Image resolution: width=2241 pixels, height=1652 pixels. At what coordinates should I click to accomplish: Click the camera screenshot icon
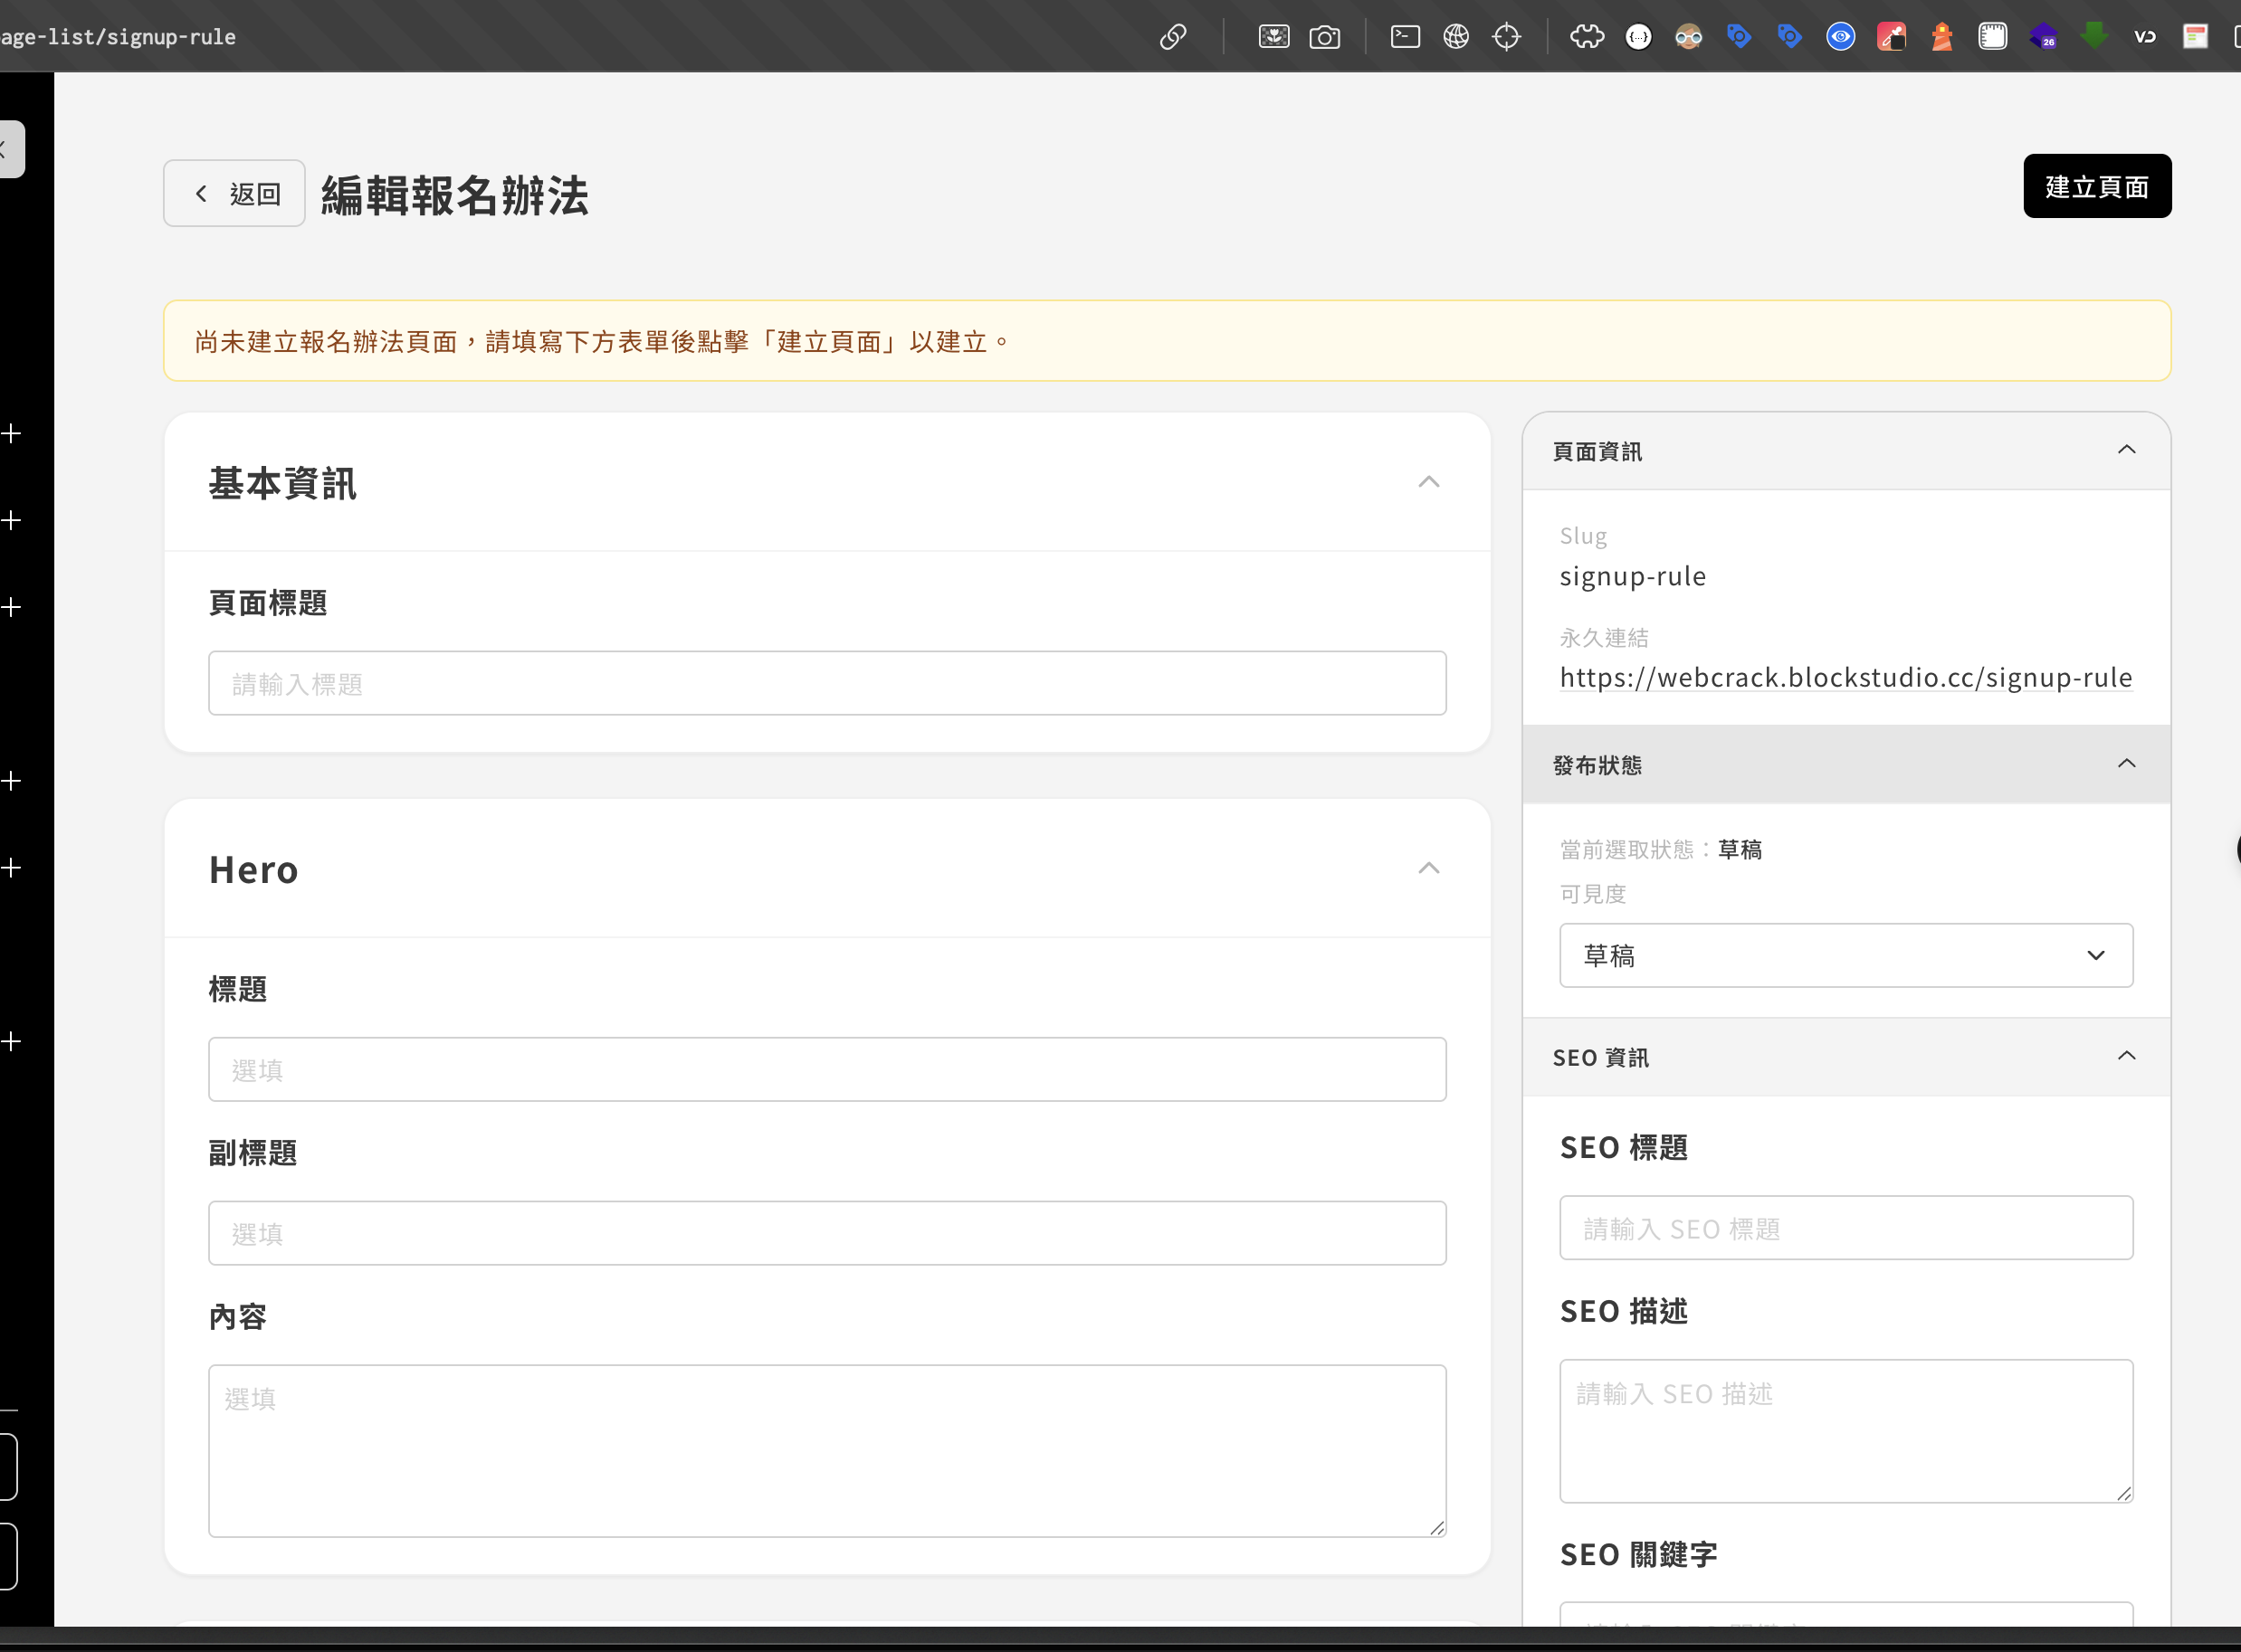coord(1323,37)
